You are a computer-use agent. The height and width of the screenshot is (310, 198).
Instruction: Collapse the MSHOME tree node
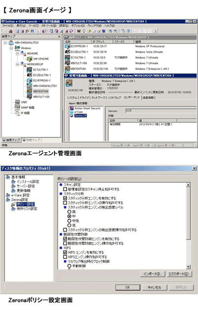click(17, 54)
